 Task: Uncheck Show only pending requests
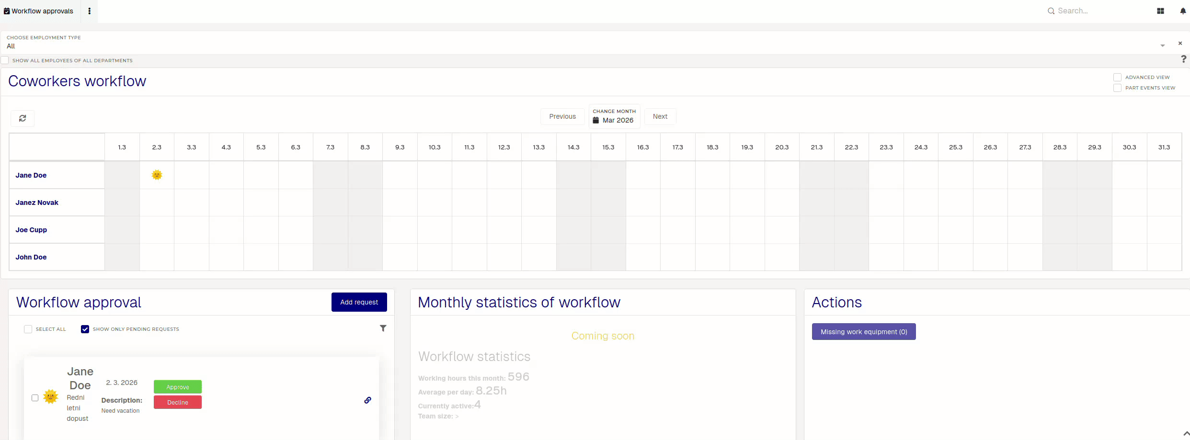click(85, 329)
